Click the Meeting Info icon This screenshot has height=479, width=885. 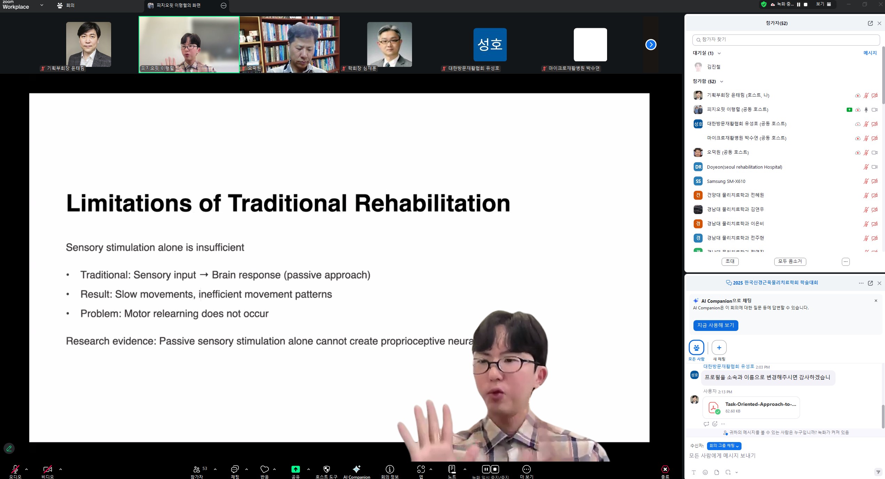pyautogui.click(x=389, y=469)
